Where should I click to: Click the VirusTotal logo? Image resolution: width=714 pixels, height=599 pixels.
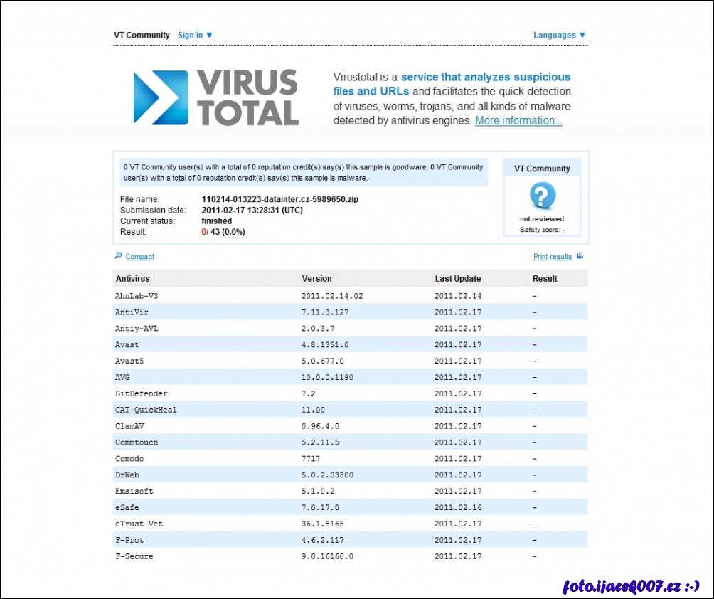215,98
